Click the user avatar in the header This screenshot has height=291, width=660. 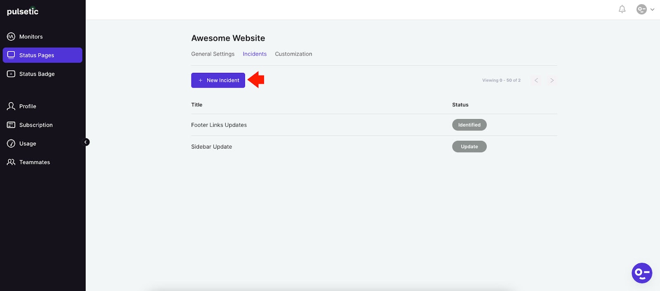(641, 9)
